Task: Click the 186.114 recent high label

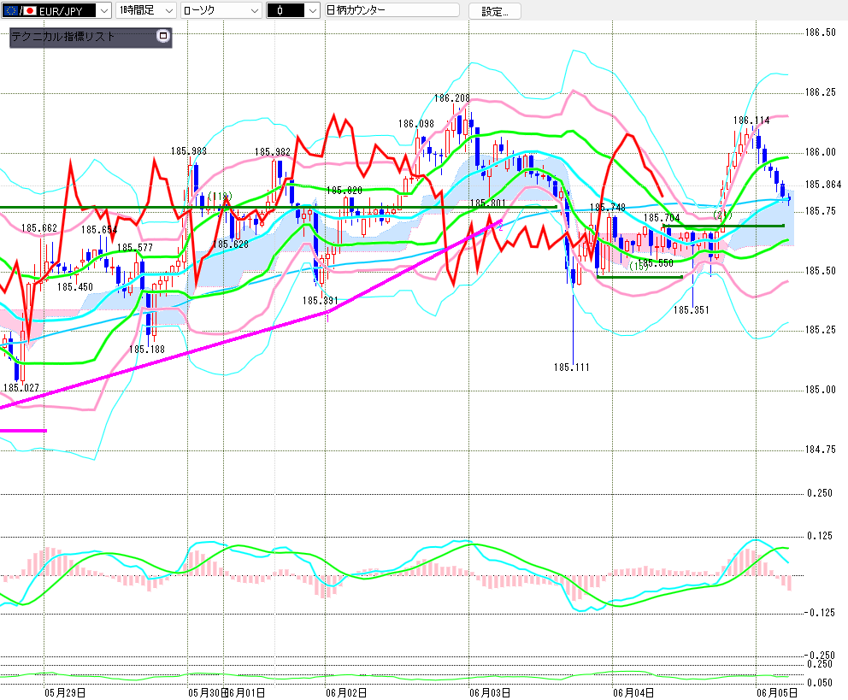Action: pos(751,121)
